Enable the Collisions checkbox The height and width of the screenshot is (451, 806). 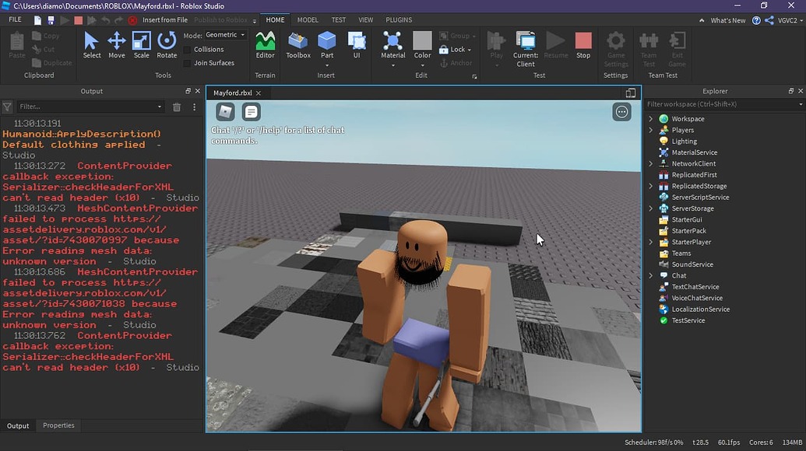coord(187,49)
